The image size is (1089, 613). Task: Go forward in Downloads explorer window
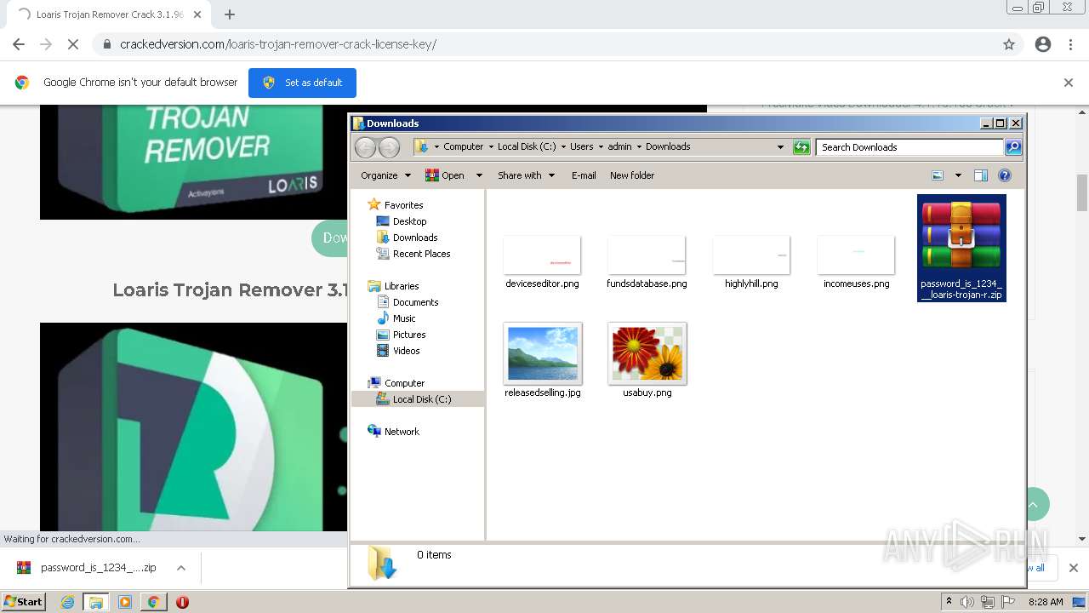389,147
